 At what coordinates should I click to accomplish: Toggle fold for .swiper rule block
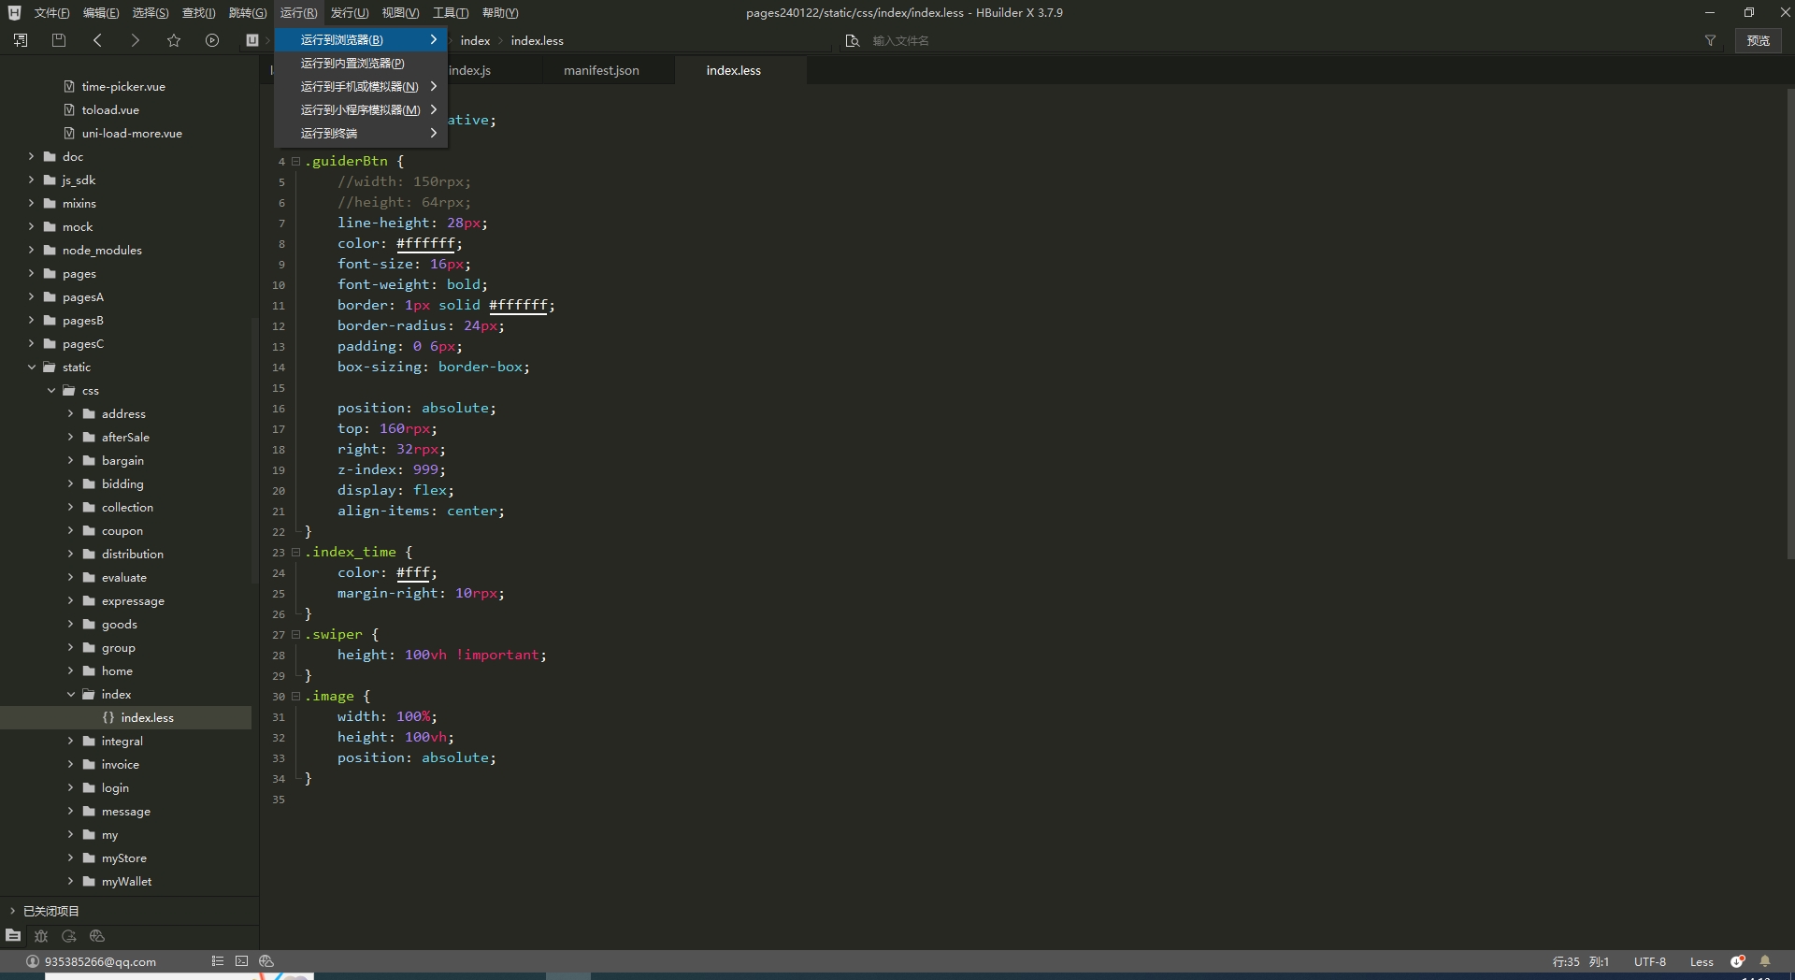(296, 634)
